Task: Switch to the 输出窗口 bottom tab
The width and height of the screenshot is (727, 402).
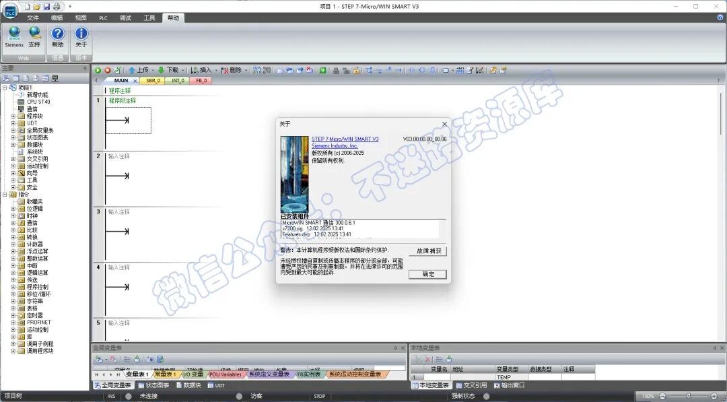Action: coord(509,385)
